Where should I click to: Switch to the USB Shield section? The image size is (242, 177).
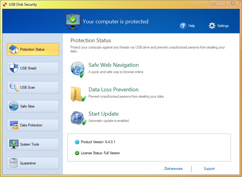pos(33,68)
